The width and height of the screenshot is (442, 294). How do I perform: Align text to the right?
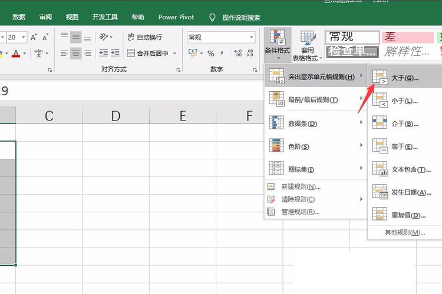coord(87,53)
